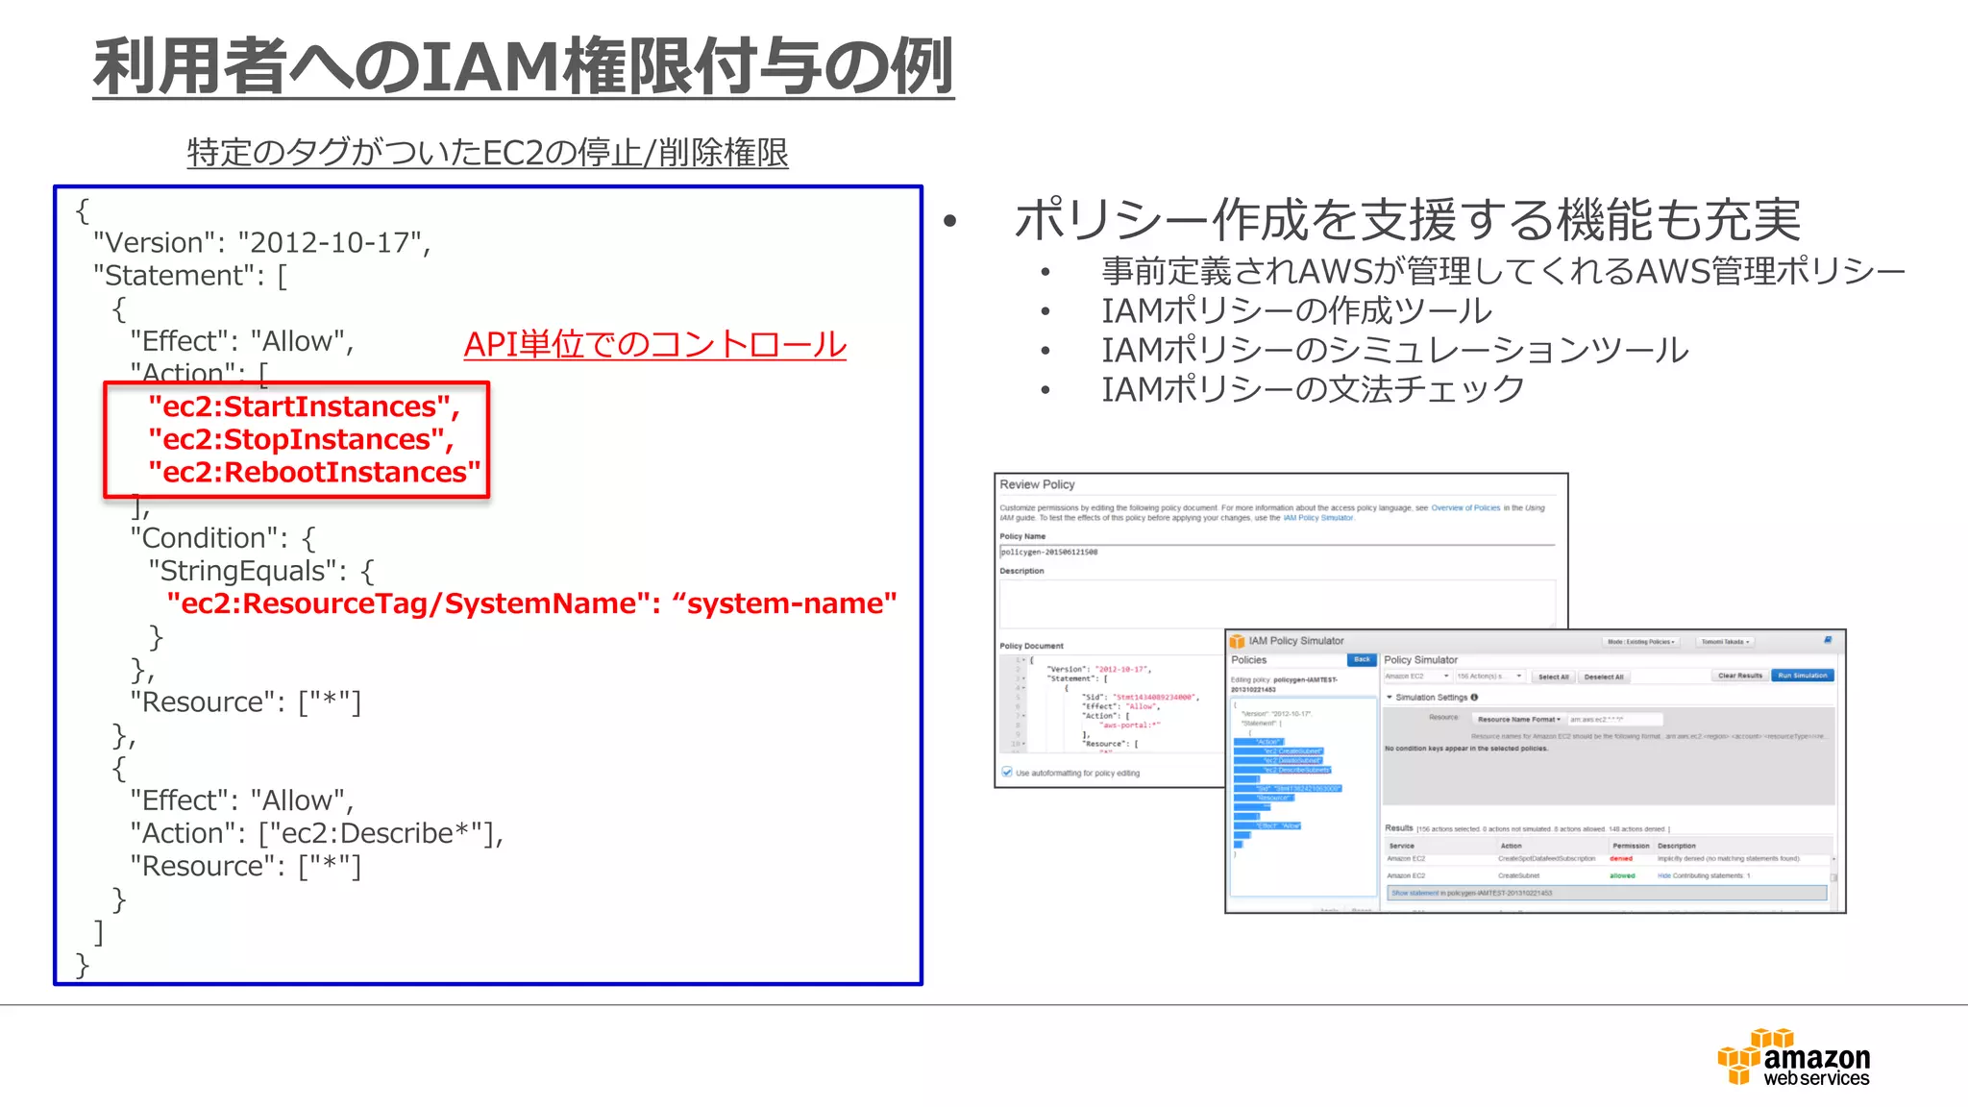Click the 特定のタグがついたEC2 subtitle

coord(487,152)
